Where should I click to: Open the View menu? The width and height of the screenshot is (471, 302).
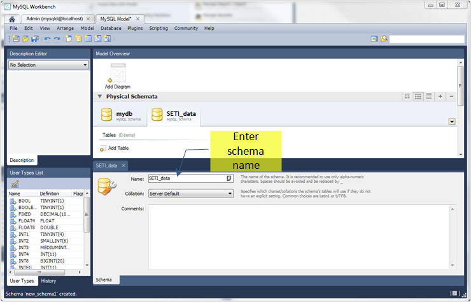45,28
